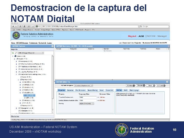Click the Activate button
Image resolution: width=184 pixels, height=138 pixels.
161,86
